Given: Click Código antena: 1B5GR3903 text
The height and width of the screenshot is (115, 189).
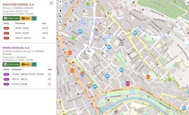Looking at the screenshot, I should (14, 57).
